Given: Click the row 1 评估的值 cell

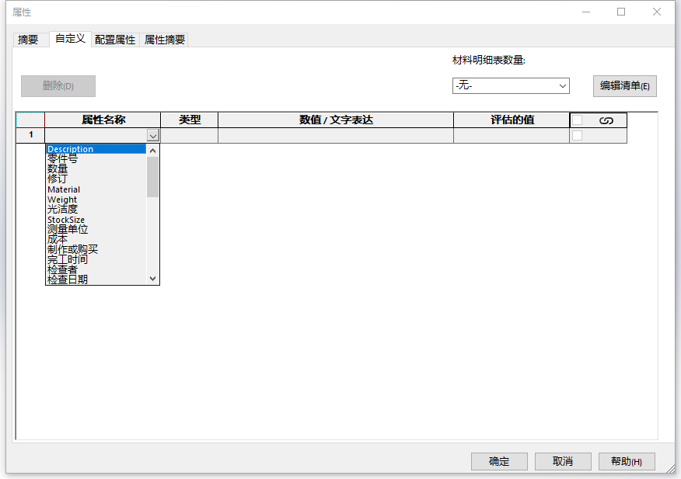Looking at the screenshot, I should click(512, 135).
